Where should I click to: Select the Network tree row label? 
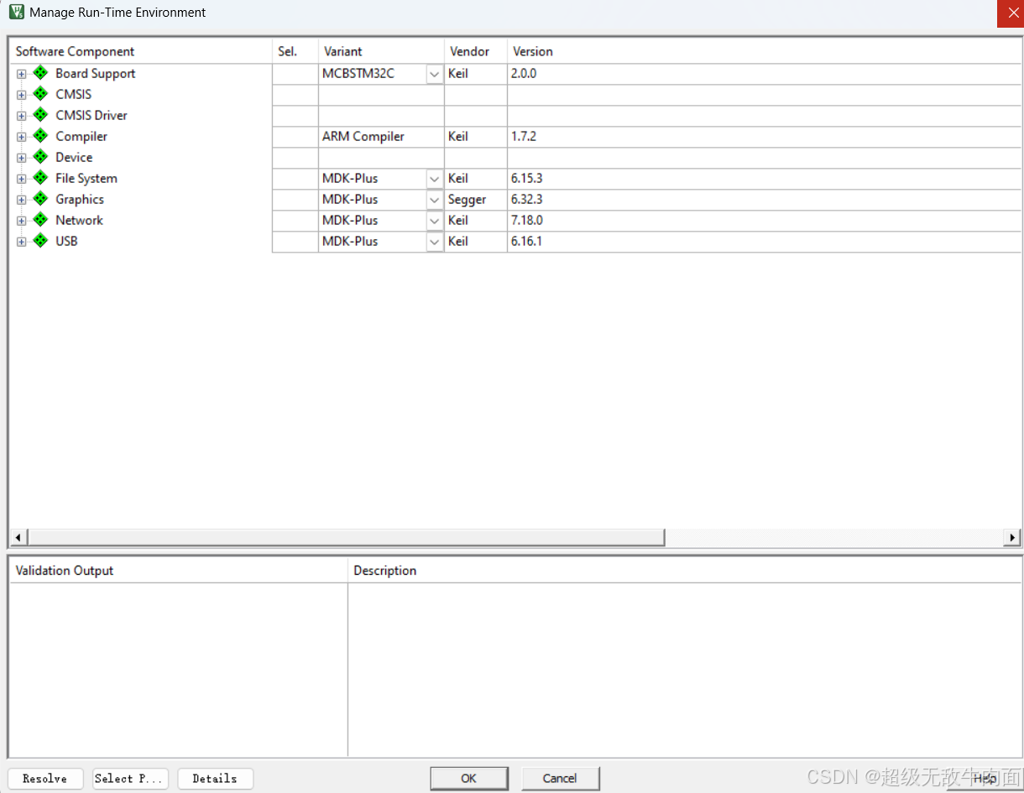click(x=79, y=221)
